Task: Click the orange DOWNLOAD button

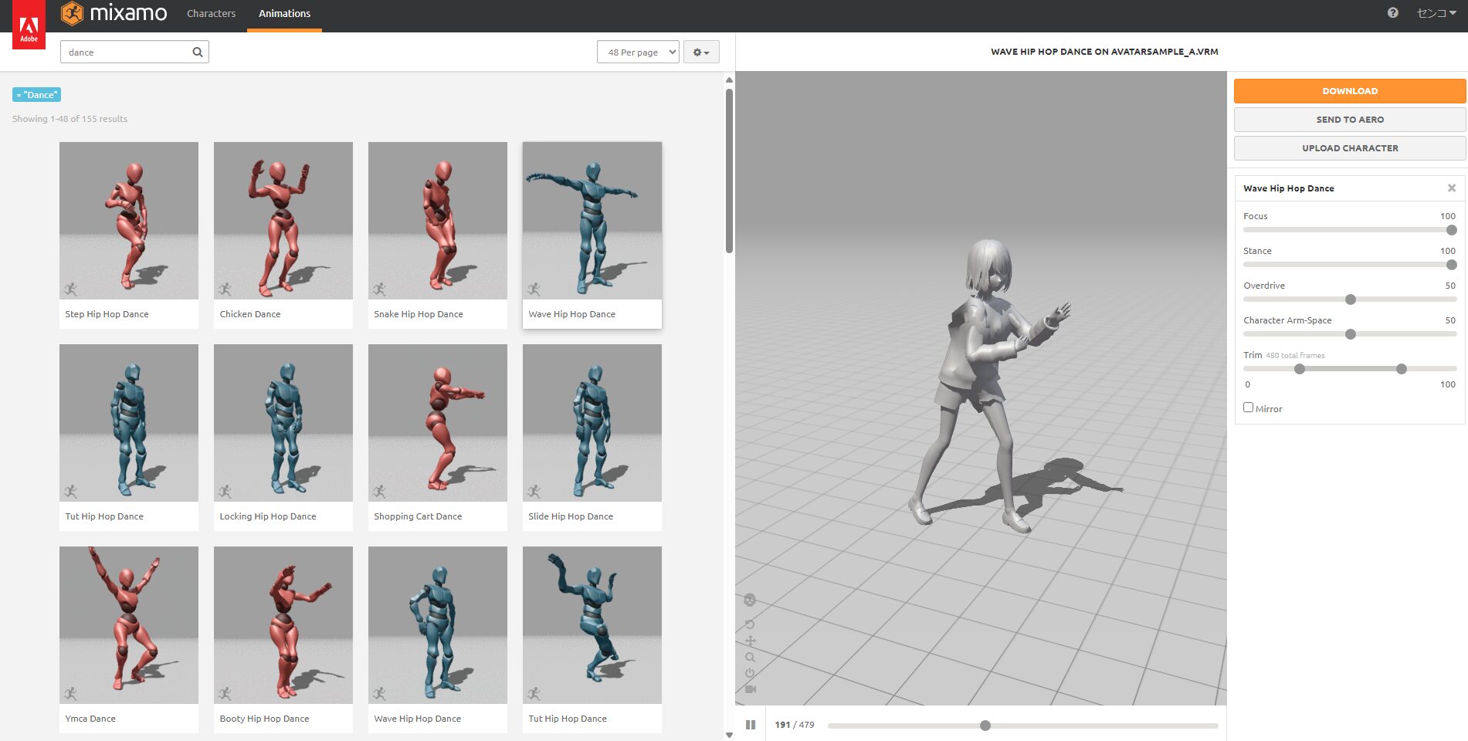Action: click(x=1349, y=90)
